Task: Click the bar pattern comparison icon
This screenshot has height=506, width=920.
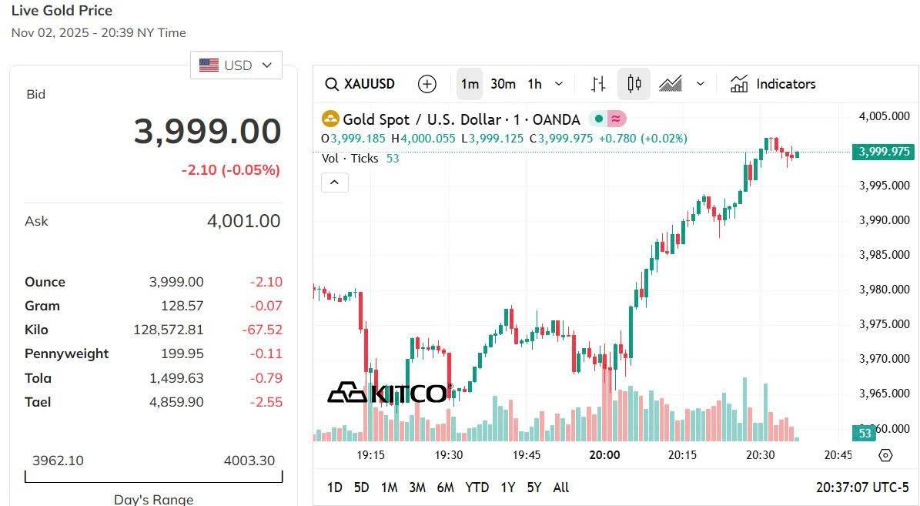Action: pos(597,83)
